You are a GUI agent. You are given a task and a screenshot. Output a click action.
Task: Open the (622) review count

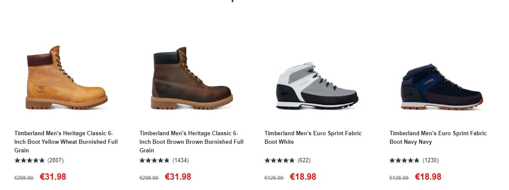point(304,160)
